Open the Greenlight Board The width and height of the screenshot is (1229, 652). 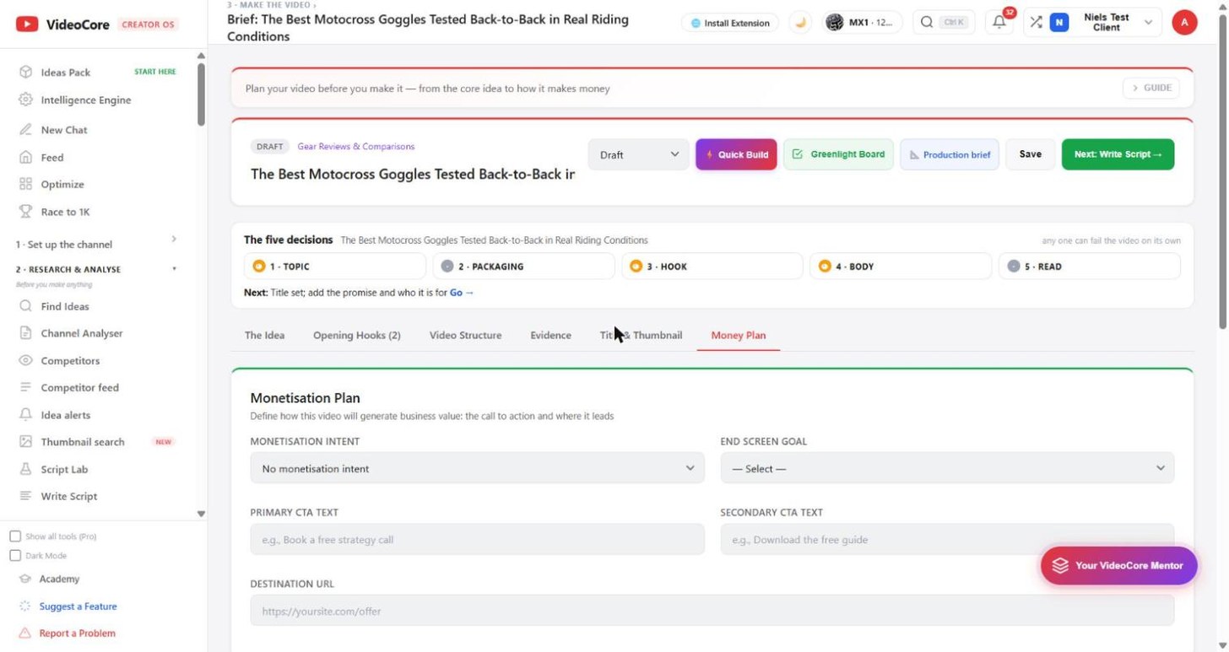(838, 154)
